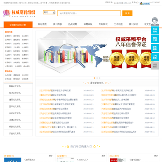Open the 医学论文资讯 sidebar category

18,106
